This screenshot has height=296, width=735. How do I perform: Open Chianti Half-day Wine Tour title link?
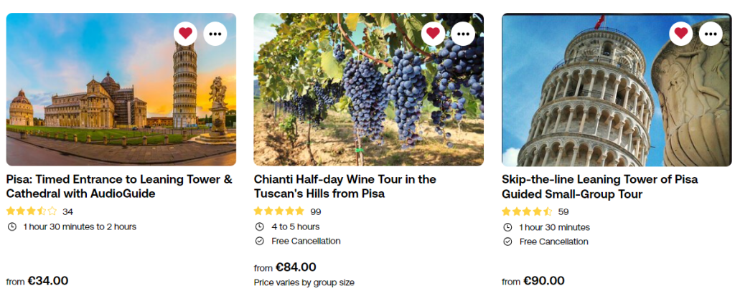[345, 186]
